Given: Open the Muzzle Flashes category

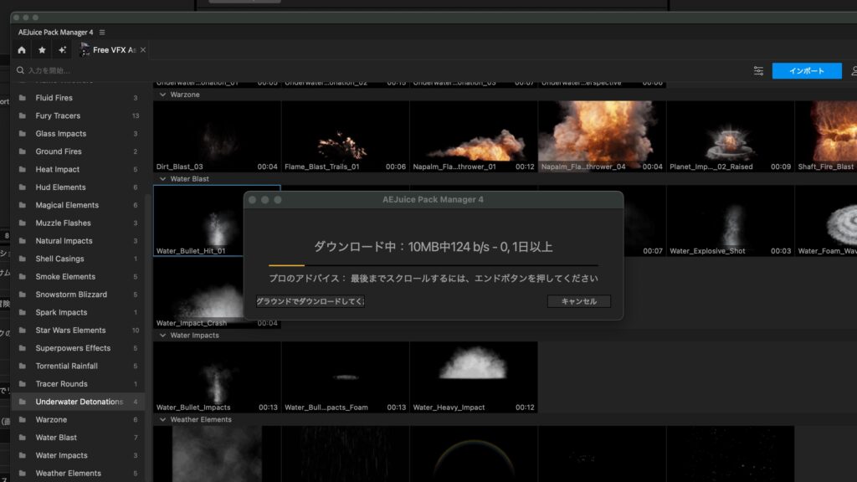Looking at the screenshot, I should point(78,223).
